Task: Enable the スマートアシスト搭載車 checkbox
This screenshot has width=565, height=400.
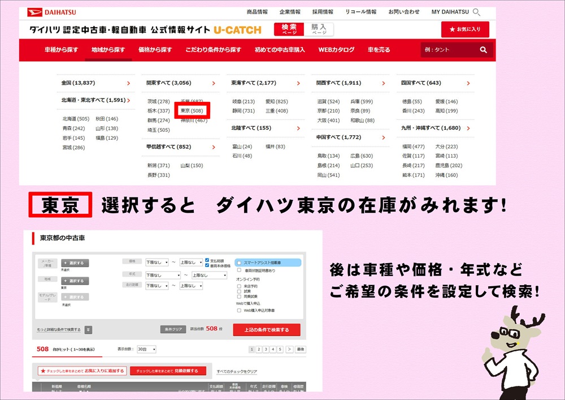Action: point(240,263)
